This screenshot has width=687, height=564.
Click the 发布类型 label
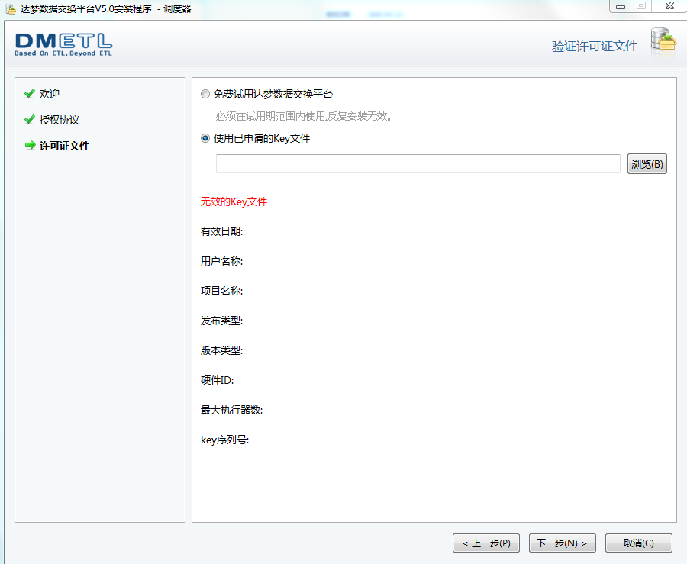pyautogui.click(x=221, y=321)
